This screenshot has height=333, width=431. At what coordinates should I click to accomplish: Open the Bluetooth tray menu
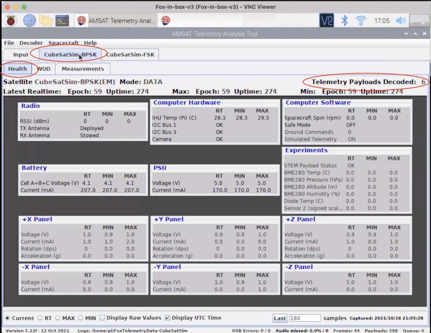click(345, 21)
